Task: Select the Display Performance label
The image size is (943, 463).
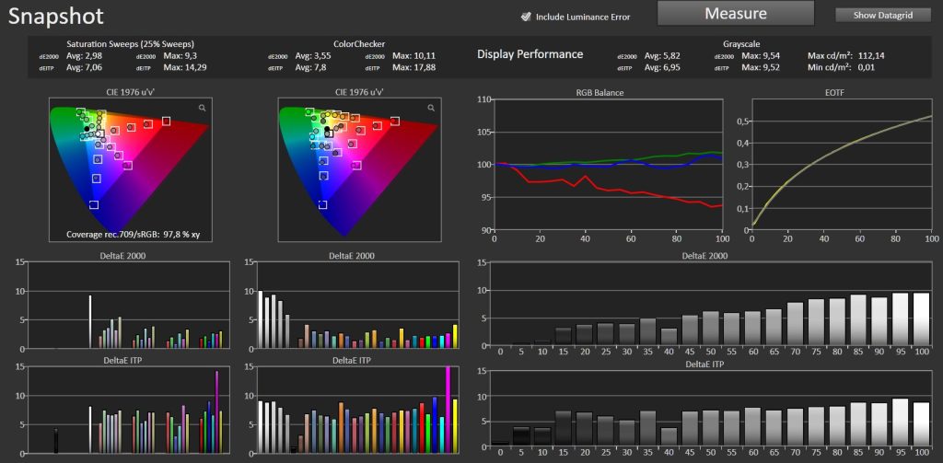Action: click(530, 54)
